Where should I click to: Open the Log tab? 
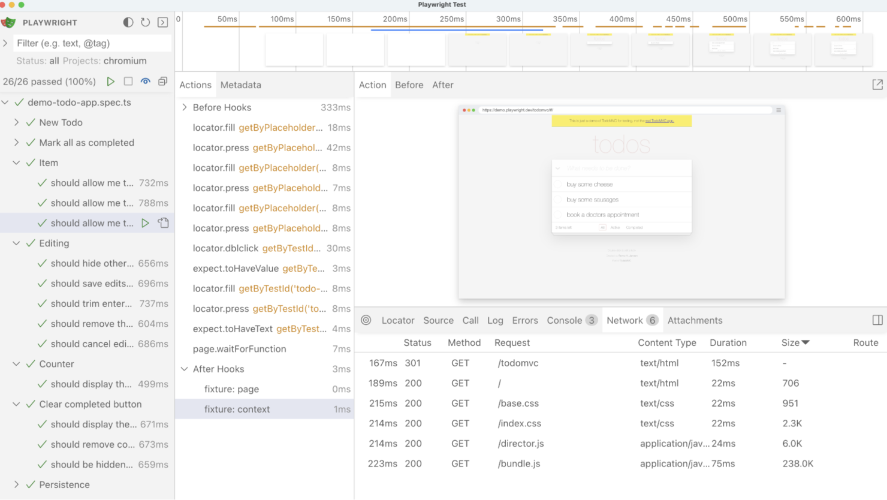point(495,320)
